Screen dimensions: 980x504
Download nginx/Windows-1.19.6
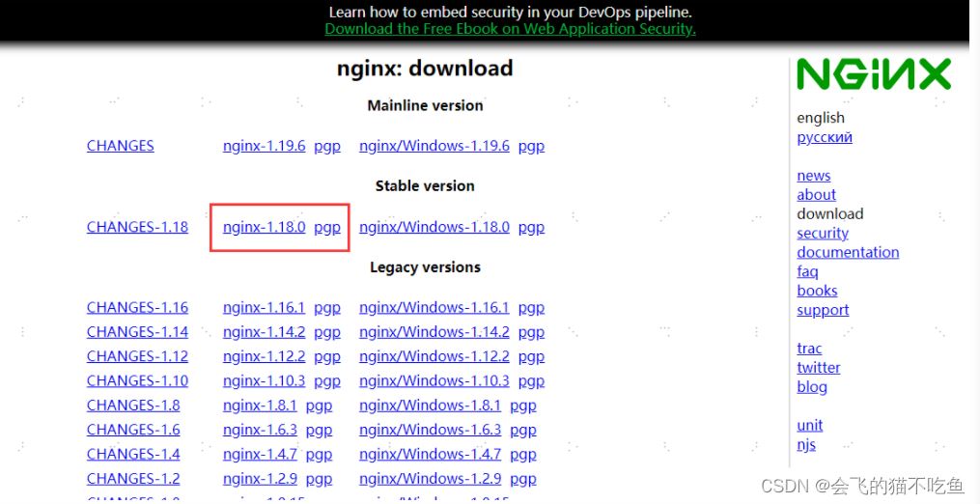(434, 146)
